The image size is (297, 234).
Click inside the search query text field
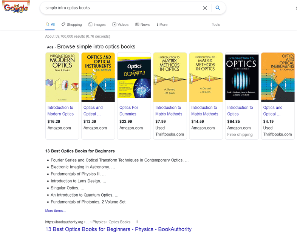[121, 8]
